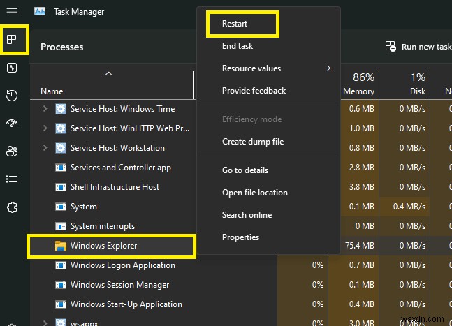The height and width of the screenshot is (326, 452).
Task: Open the App history sidebar icon
Action: point(12,96)
